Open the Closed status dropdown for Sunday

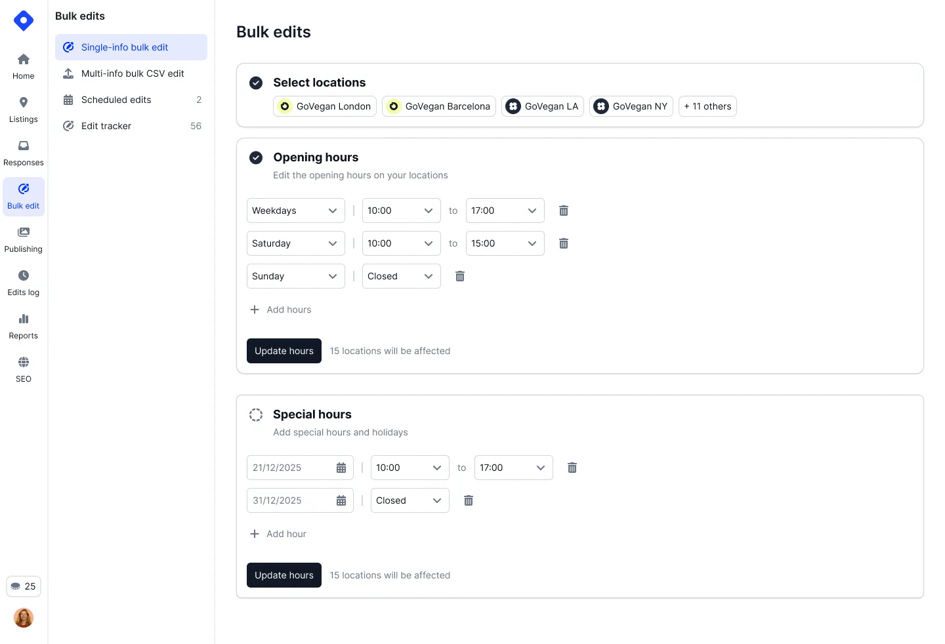tap(401, 276)
